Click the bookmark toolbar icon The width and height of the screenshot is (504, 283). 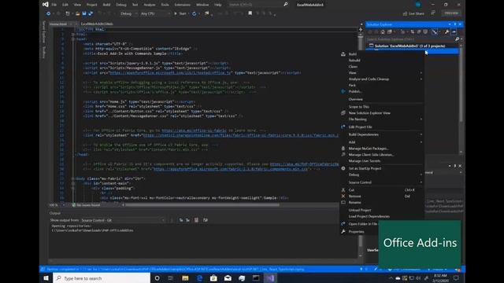[x=250, y=13]
